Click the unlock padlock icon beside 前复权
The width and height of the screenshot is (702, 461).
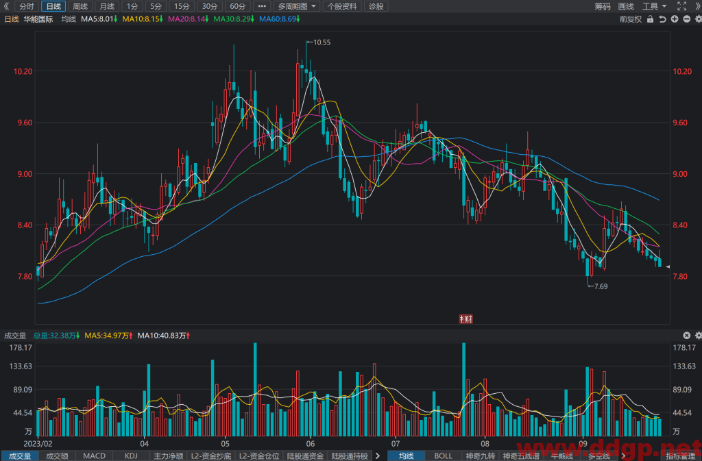(x=650, y=19)
